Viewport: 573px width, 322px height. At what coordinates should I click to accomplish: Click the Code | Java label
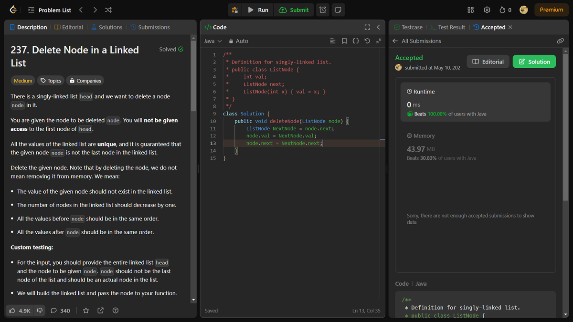411,284
